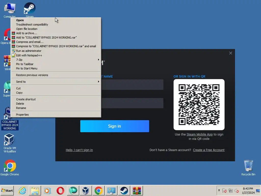Select the COLLABNET BYPASS 2024 WORKING shortcut

coord(10,118)
